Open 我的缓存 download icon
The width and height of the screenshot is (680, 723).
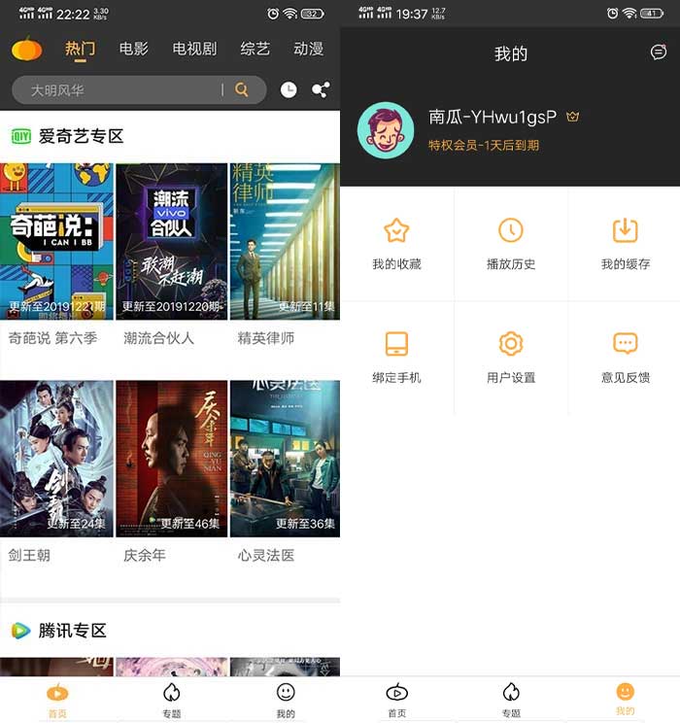625,230
